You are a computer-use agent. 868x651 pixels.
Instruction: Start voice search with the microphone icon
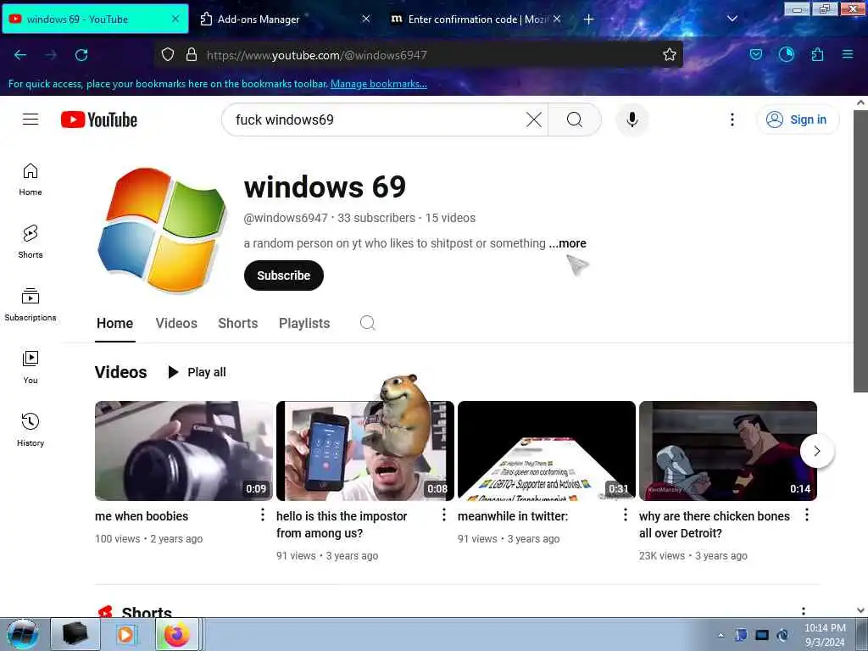point(632,120)
